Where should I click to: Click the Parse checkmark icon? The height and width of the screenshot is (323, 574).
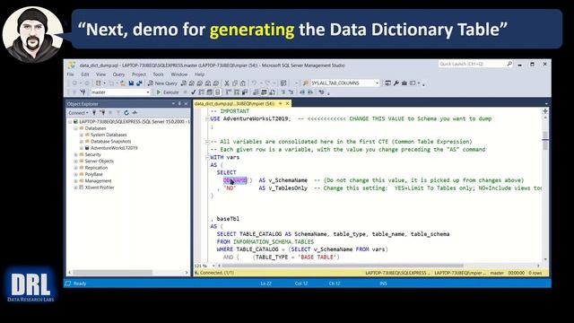pyautogui.click(x=194, y=92)
